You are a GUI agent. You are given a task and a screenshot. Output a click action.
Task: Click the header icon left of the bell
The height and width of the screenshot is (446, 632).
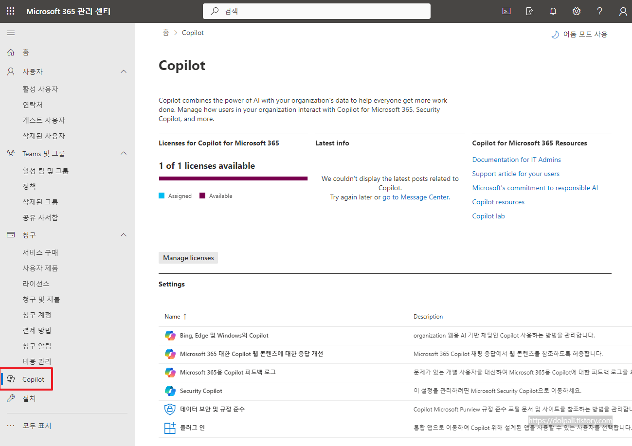[530, 11]
